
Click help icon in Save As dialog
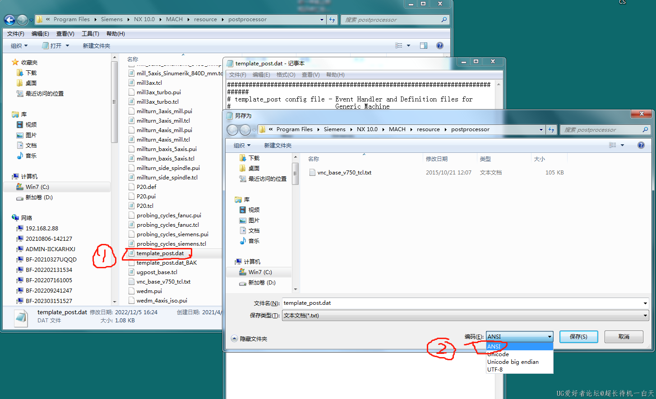tap(641, 145)
